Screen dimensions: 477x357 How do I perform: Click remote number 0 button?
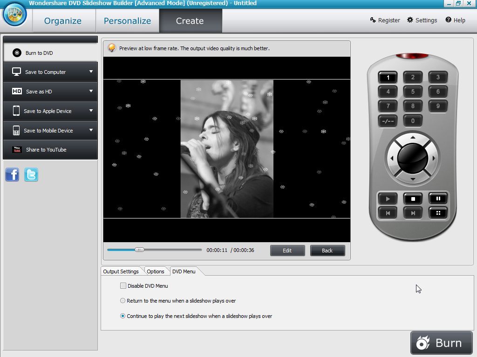tap(413, 120)
